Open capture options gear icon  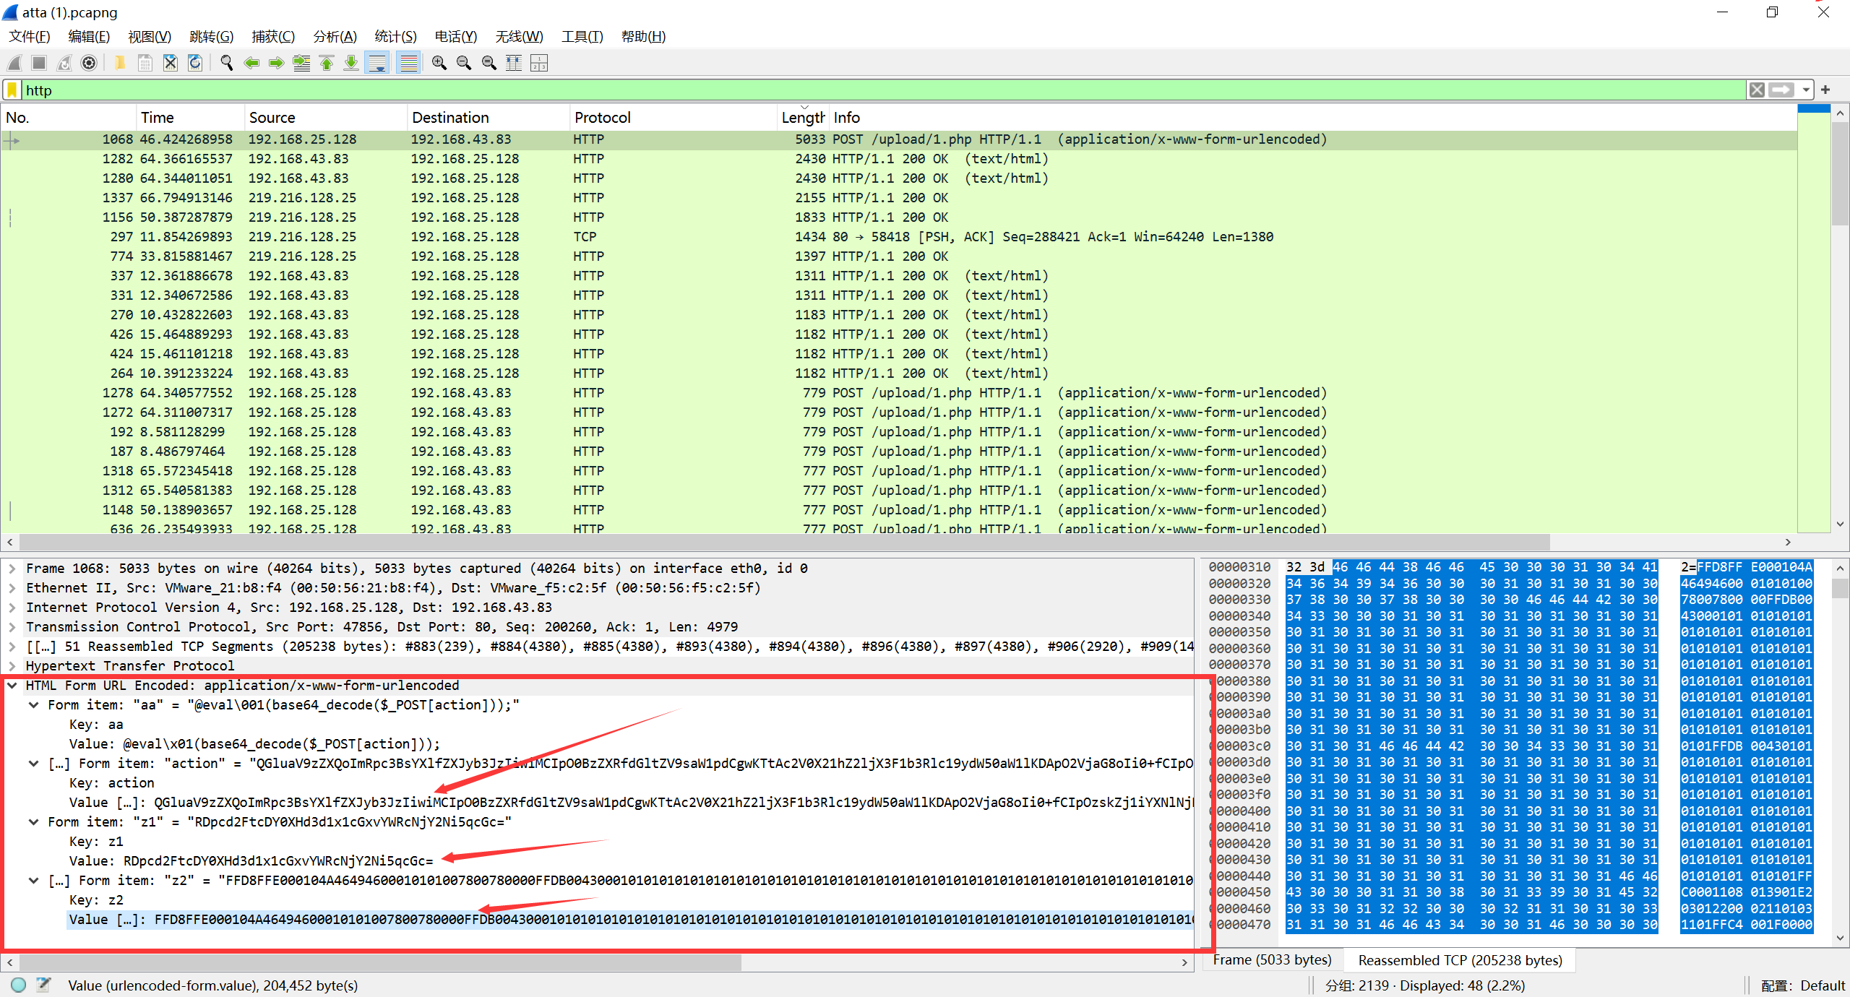tap(89, 64)
